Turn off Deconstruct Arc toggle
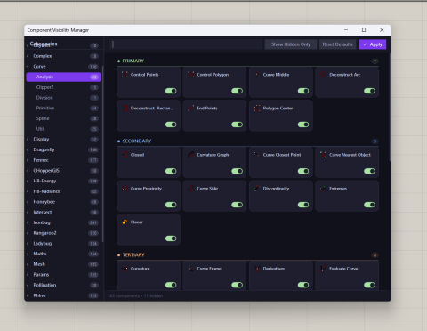427x331 pixels. [x=369, y=91]
